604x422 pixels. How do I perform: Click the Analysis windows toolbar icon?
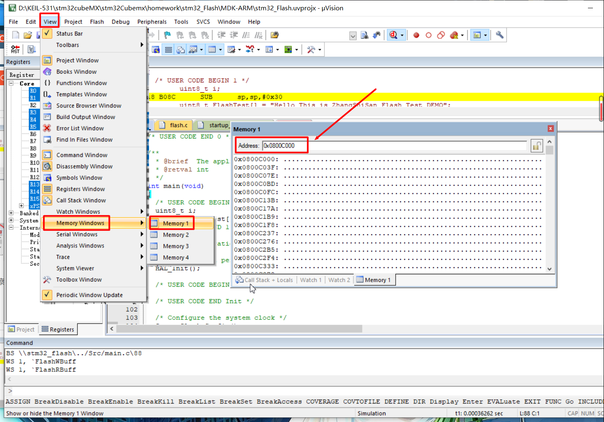250,50
